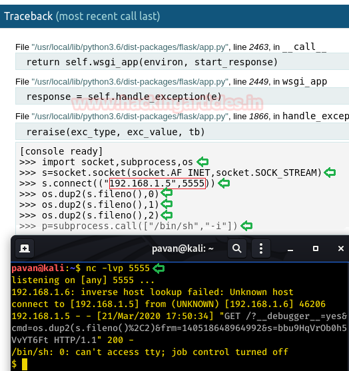The height and width of the screenshot is (371, 349).
Task: Select the 'response = self.handle_exception(e)' frame
Action: (x=182, y=97)
